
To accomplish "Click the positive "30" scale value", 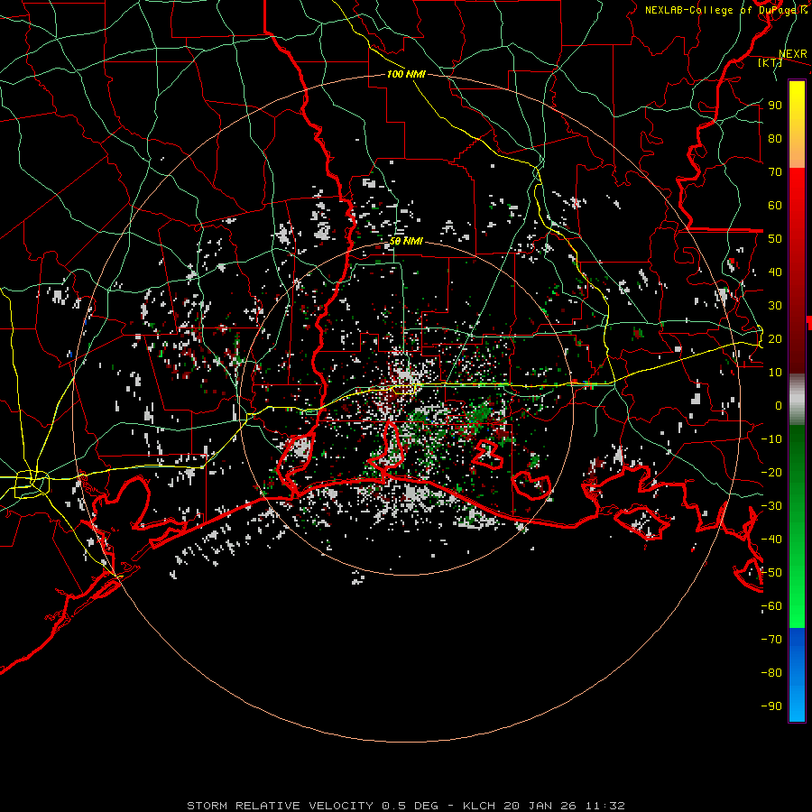I will pos(775,306).
